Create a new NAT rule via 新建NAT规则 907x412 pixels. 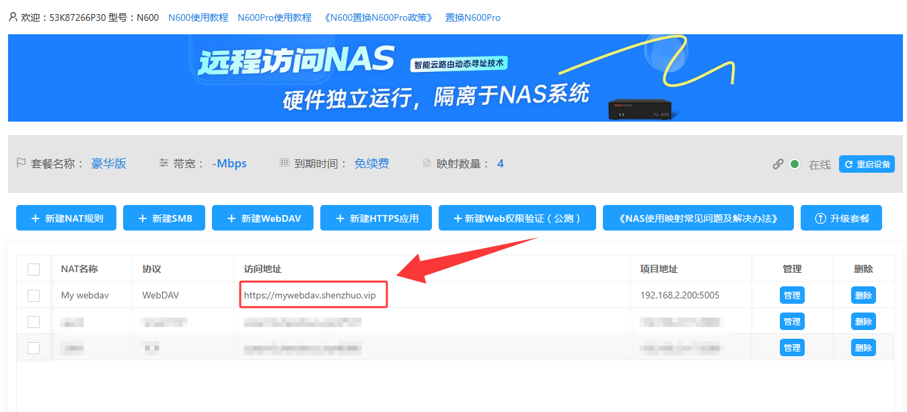point(66,218)
